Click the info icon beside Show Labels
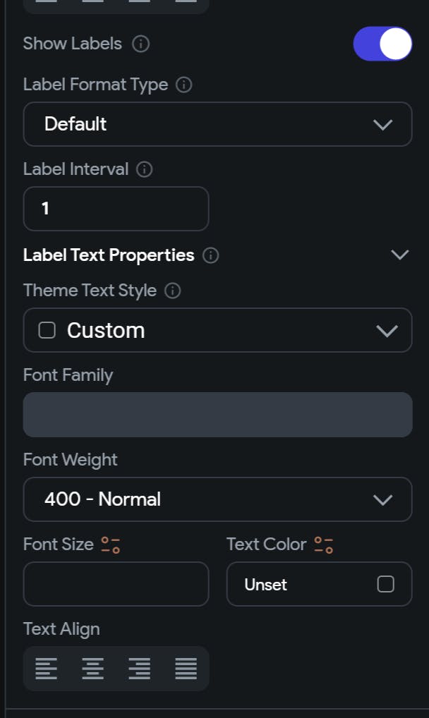 140,44
